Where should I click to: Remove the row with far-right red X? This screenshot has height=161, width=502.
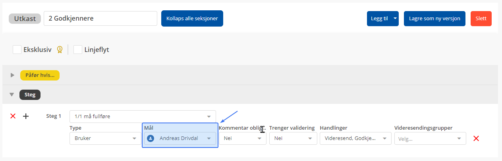(476, 138)
